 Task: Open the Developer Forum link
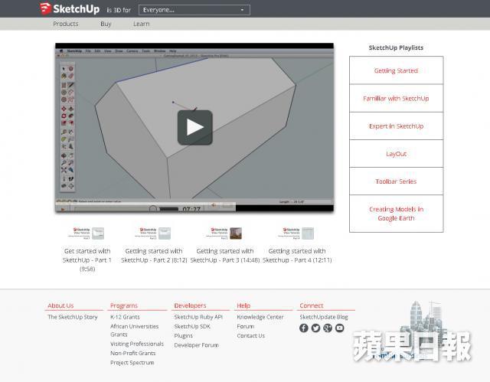click(196, 345)
